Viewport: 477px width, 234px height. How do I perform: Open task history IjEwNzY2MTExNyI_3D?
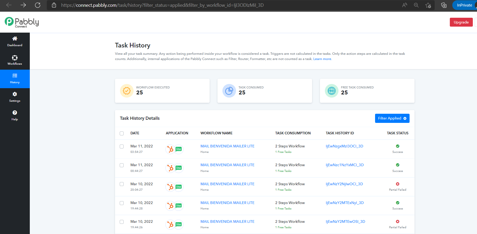tap(345, 203)
